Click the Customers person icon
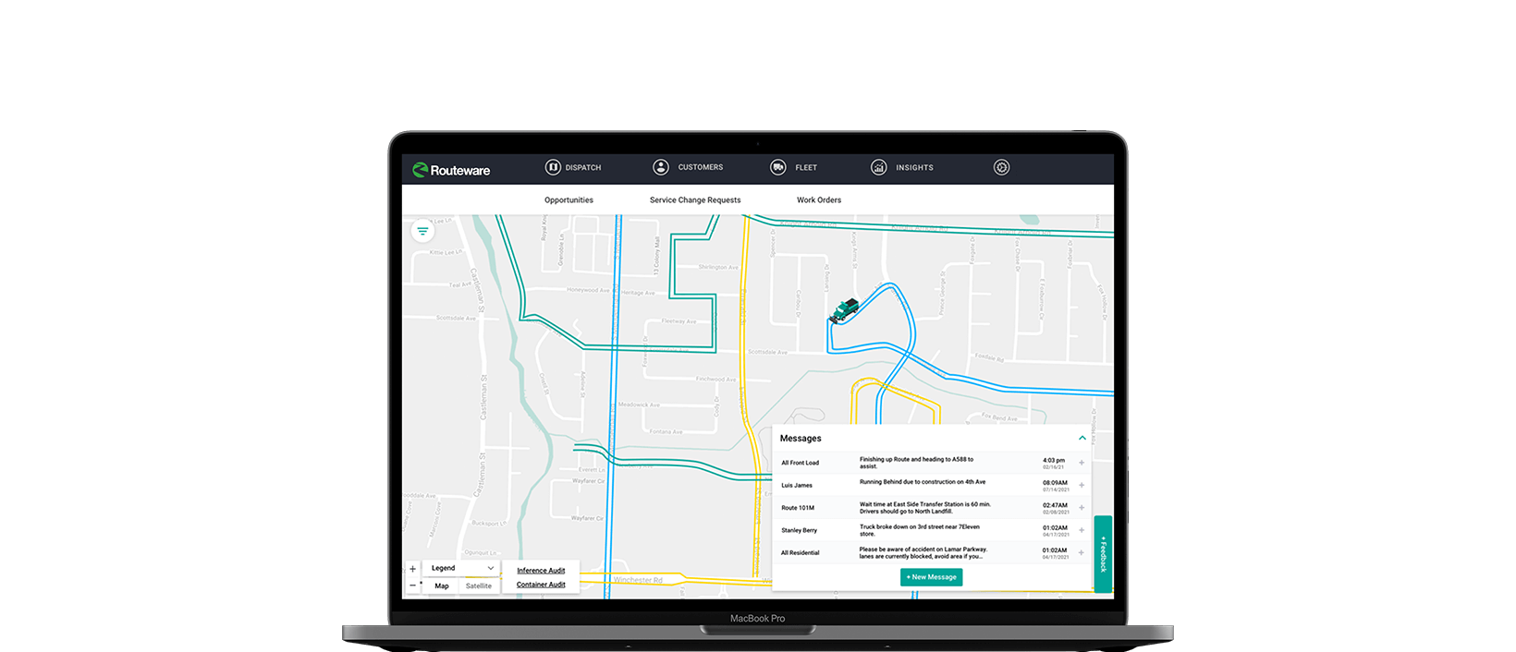1516x652 pixels. [x=661, y=167]
